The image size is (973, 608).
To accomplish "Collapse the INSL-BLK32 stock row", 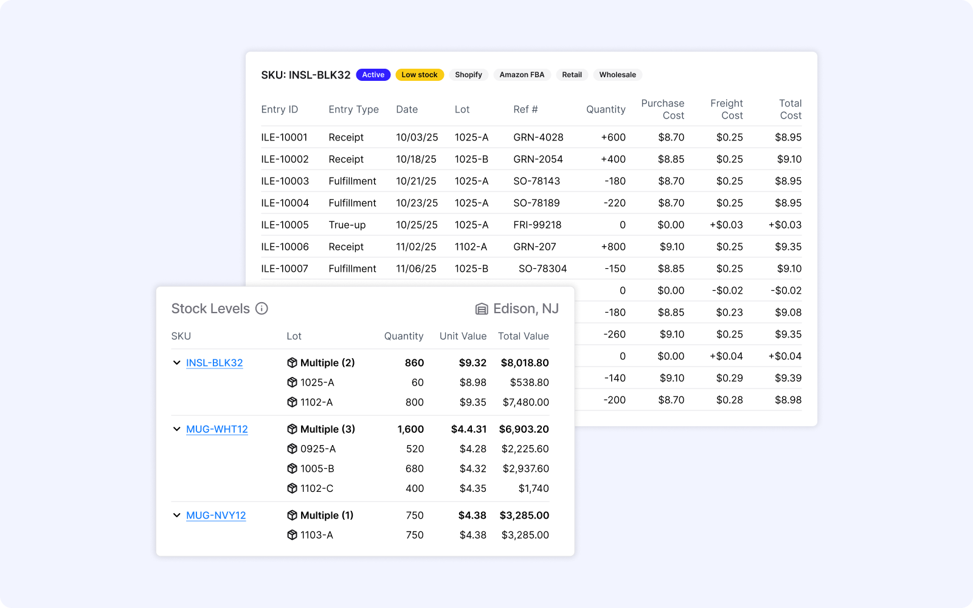I will [x=176, y=362].
